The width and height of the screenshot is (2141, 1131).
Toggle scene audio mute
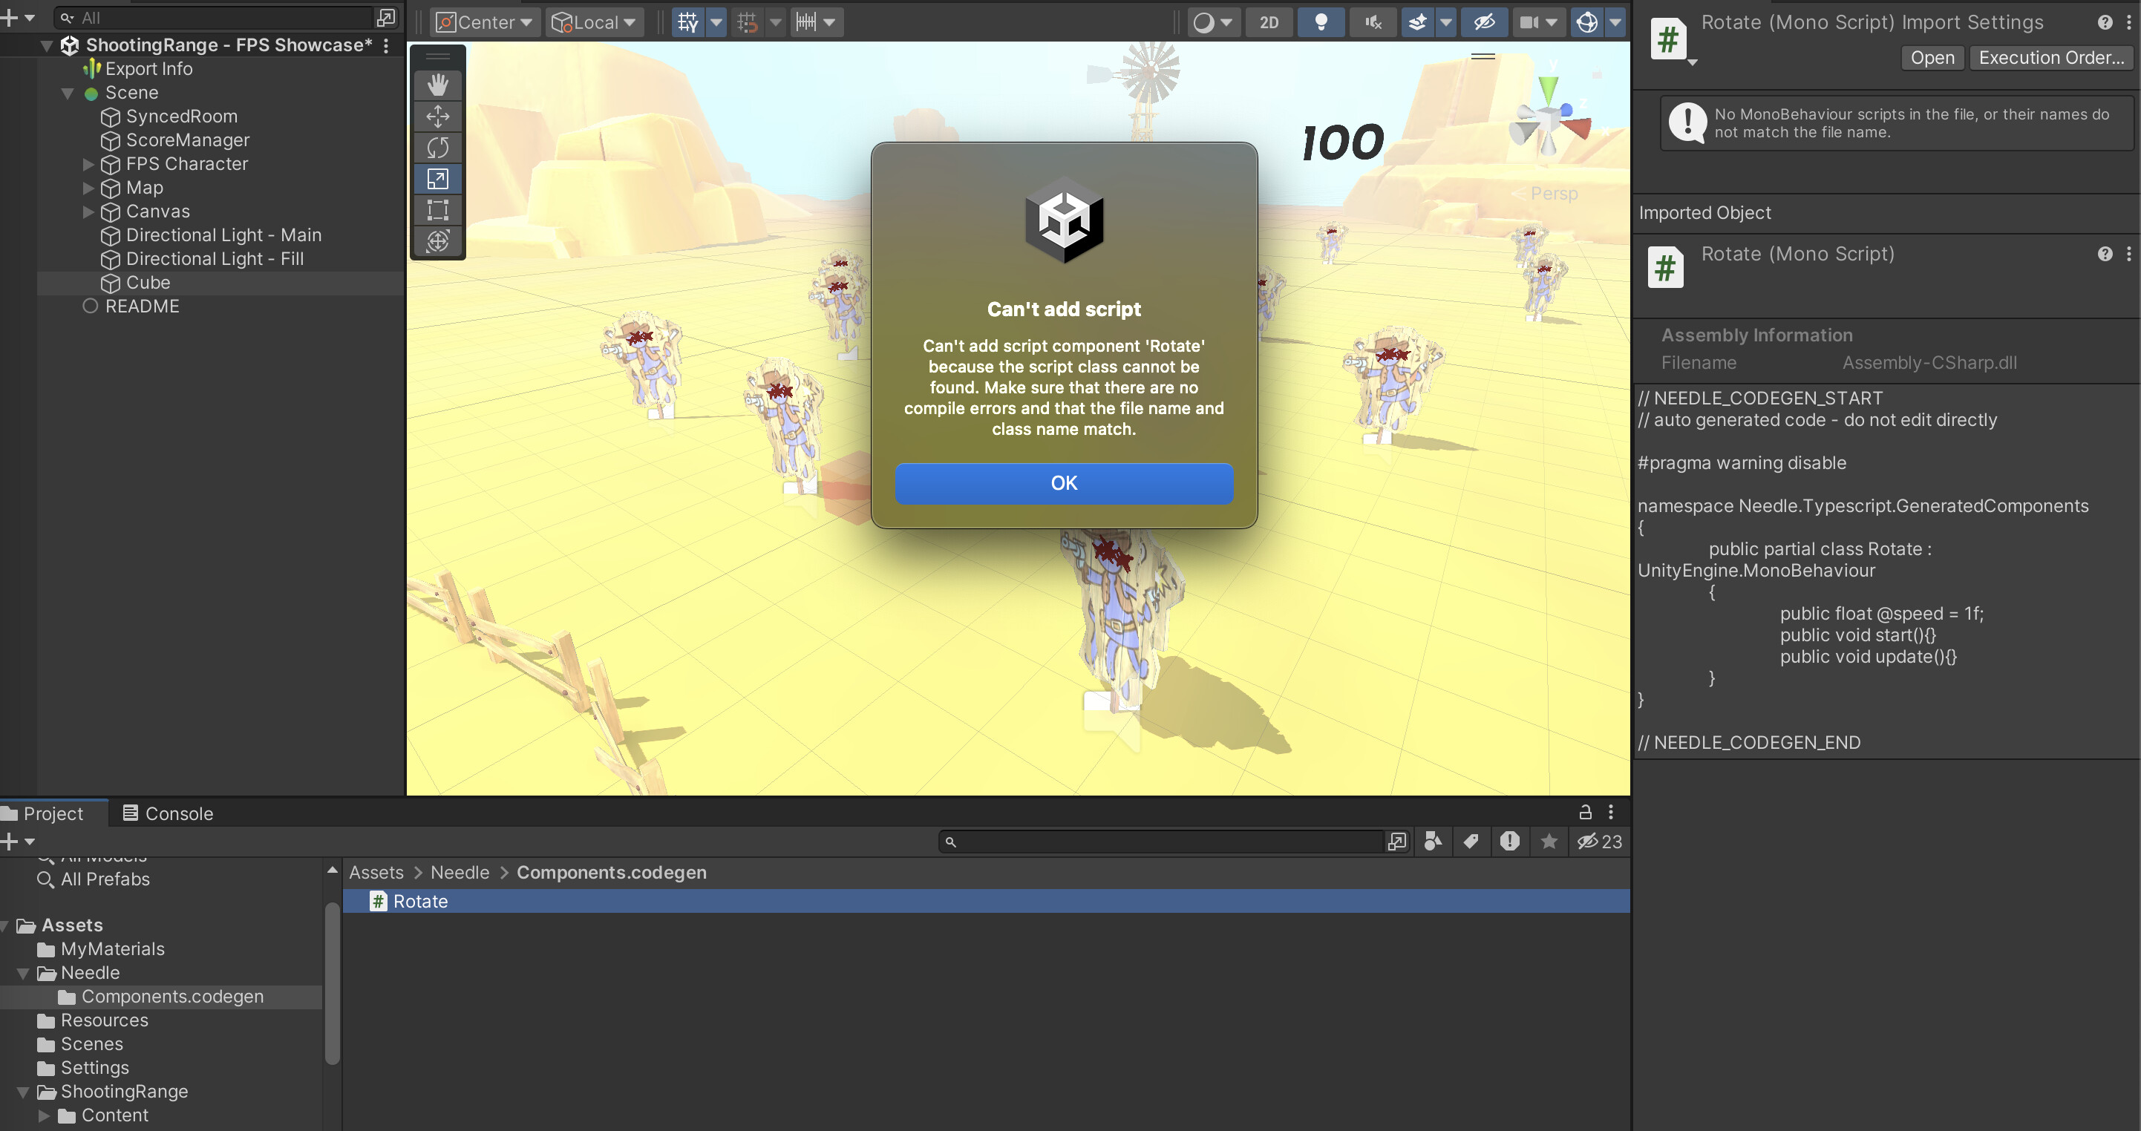pyautogui.click(x=1373, y=22)
